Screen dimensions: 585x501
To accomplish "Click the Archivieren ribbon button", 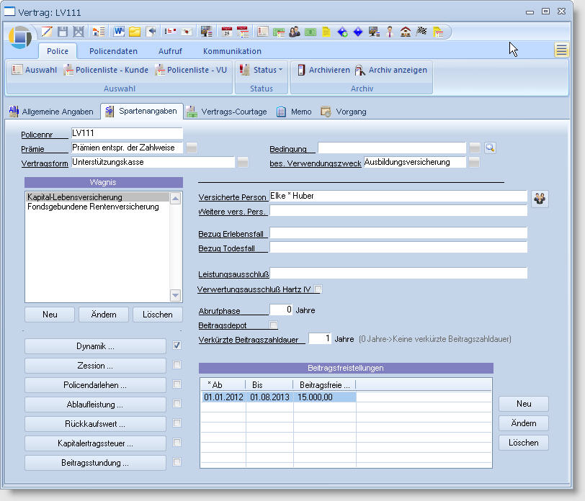I will tap(323, 70).
